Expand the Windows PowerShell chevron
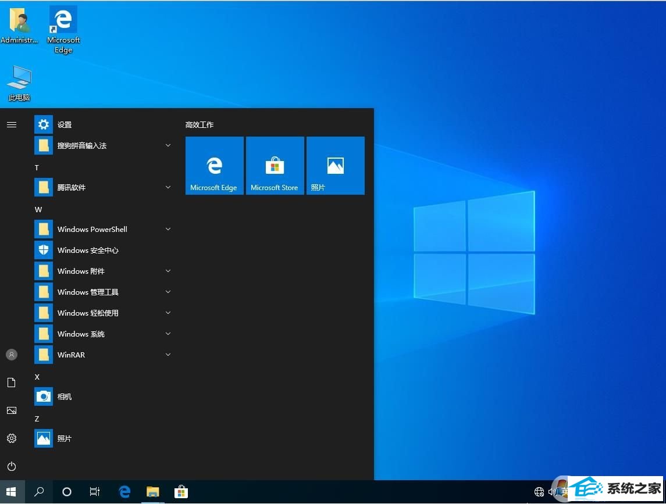The height and width of the screenshot is (504, 666). [x=168, y=229]
